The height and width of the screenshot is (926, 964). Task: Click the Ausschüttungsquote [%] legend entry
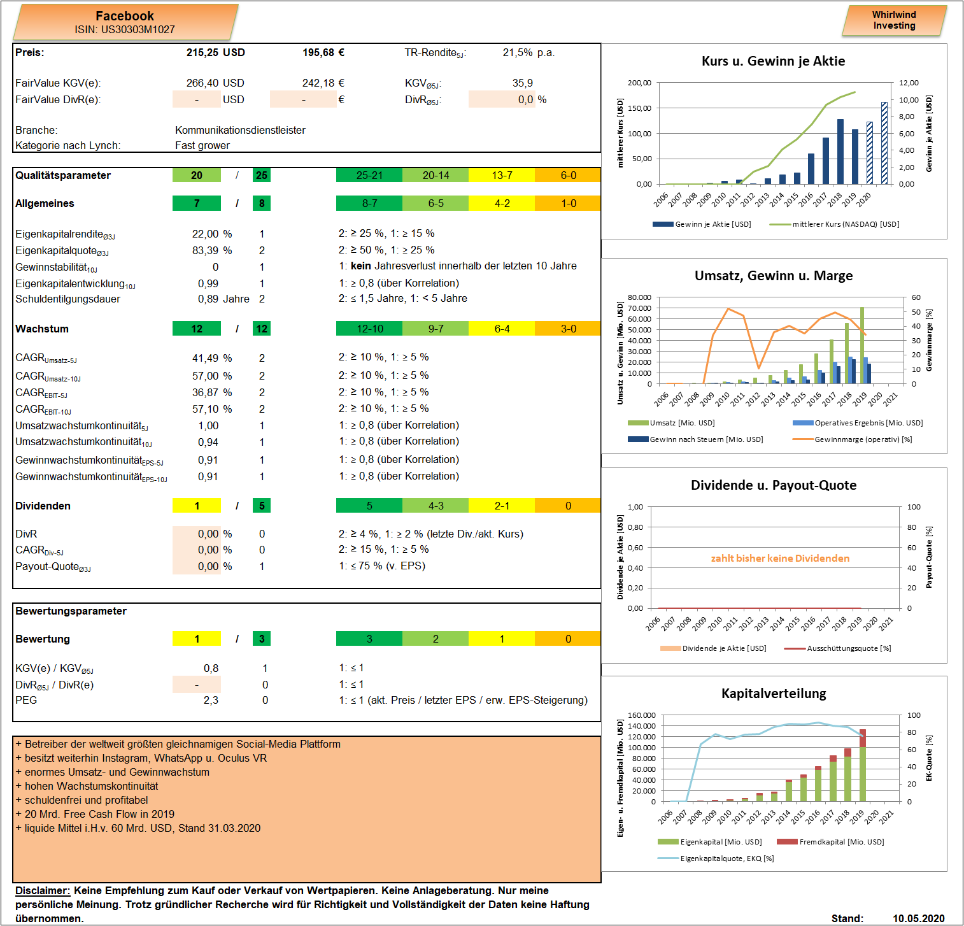pyautogui.click(x=838, y=648)
